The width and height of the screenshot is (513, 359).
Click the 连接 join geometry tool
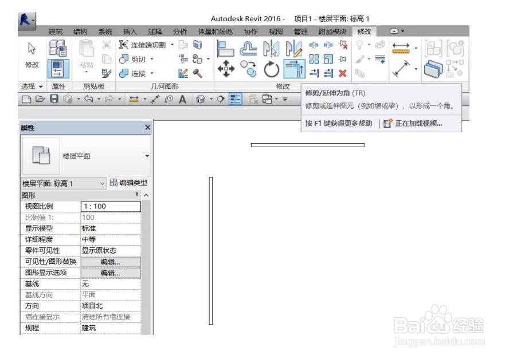pos(132,73)
